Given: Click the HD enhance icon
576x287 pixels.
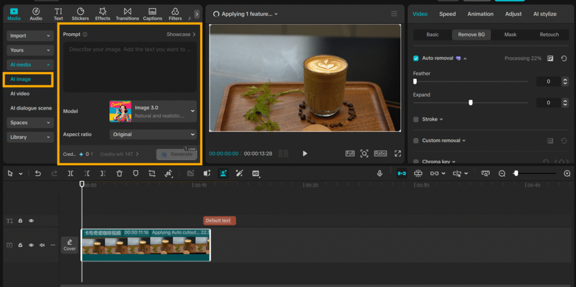Looking at the screenshot, I should [x=256, y=173].
